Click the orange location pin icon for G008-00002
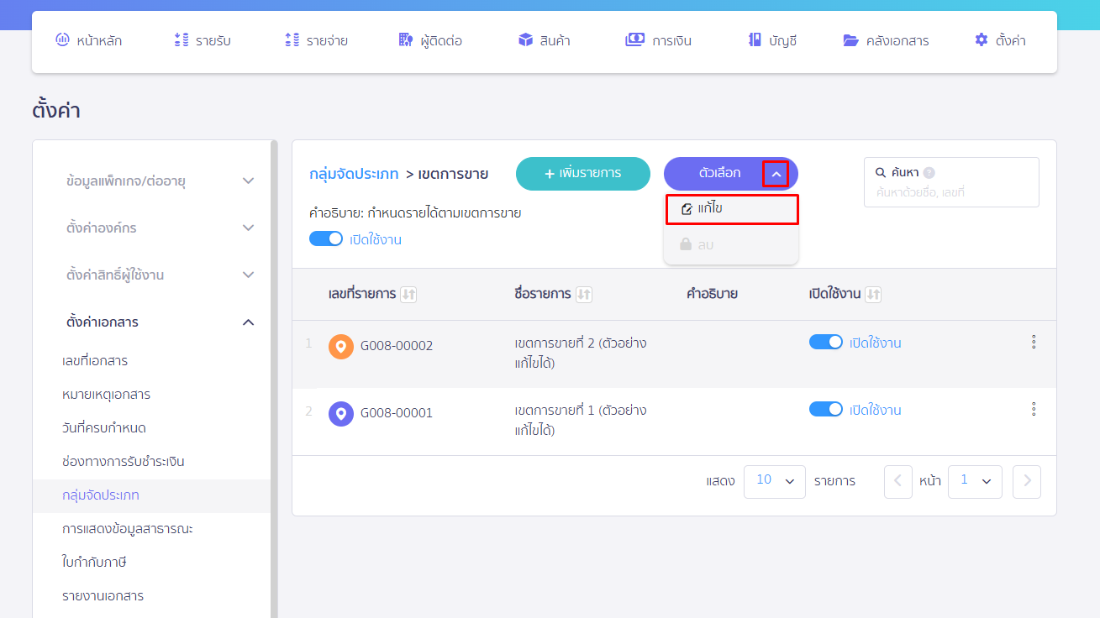This screenshot has width=1100, height=618. click(x=341, y=347)
